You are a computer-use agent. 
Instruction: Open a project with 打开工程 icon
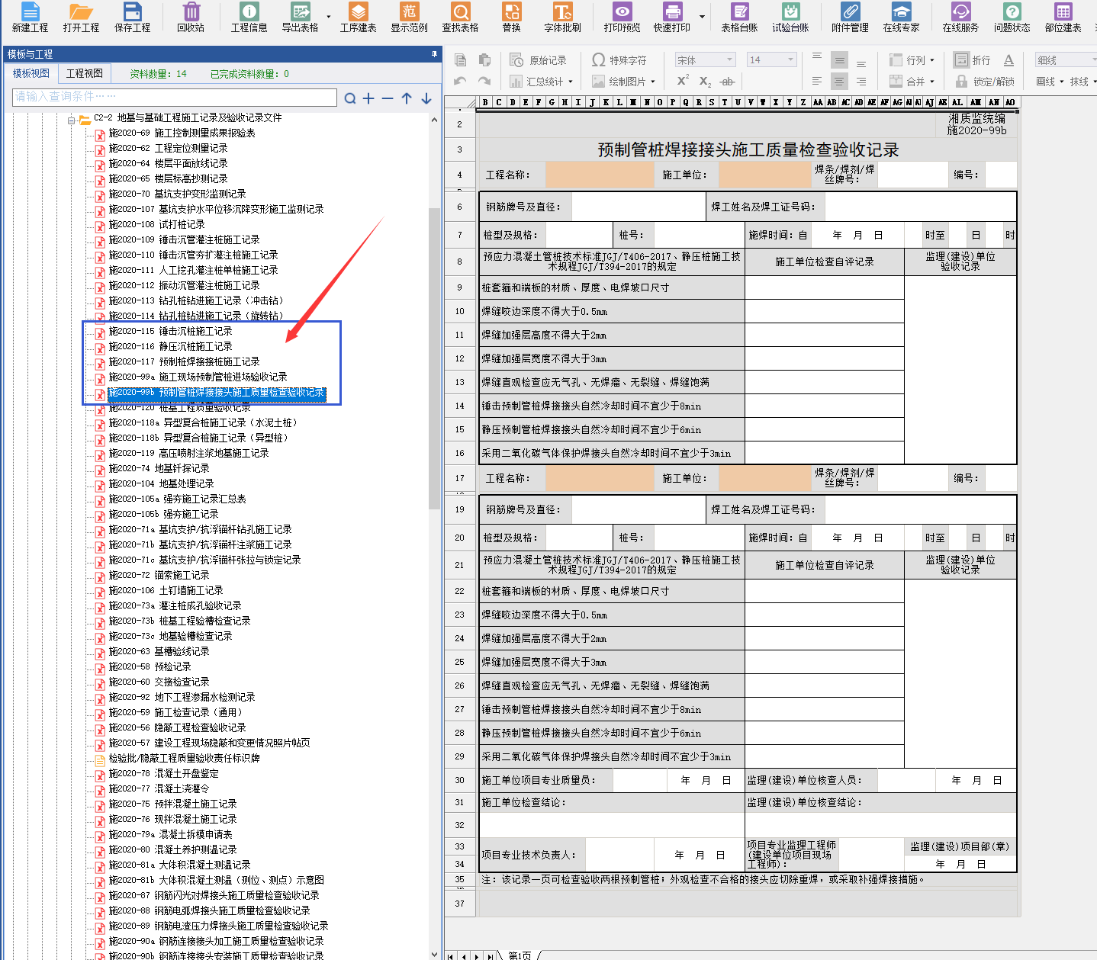click(81, 17)
